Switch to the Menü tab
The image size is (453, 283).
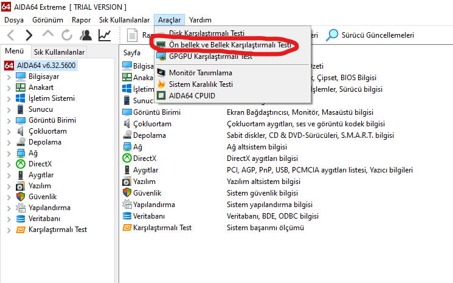[14, 52]
